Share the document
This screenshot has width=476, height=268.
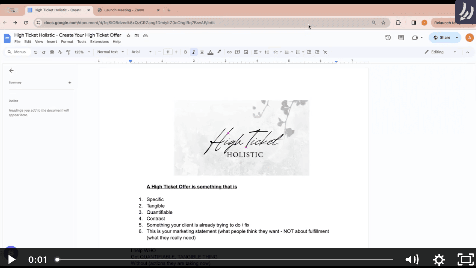click(x=442, y=38)
